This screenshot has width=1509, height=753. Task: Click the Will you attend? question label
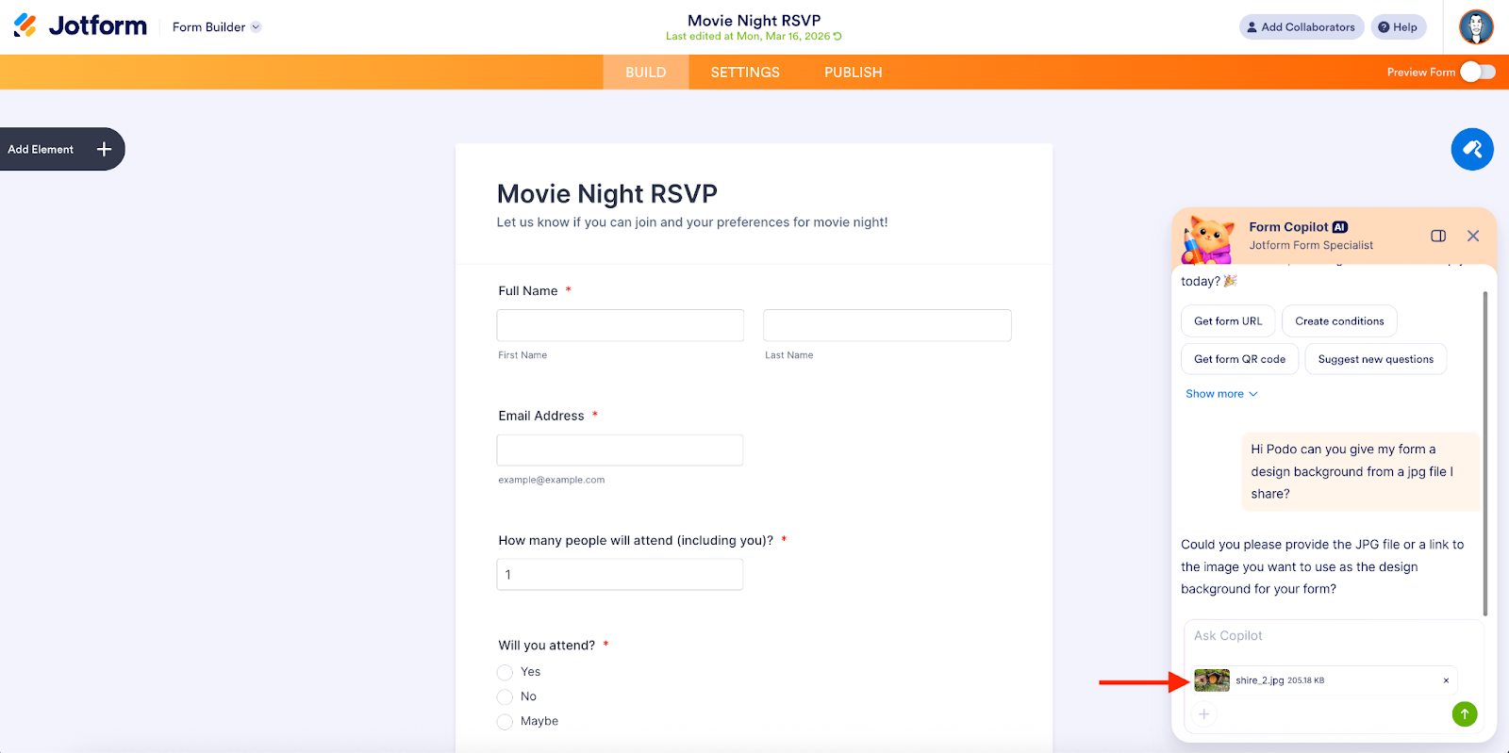[547, 646]
